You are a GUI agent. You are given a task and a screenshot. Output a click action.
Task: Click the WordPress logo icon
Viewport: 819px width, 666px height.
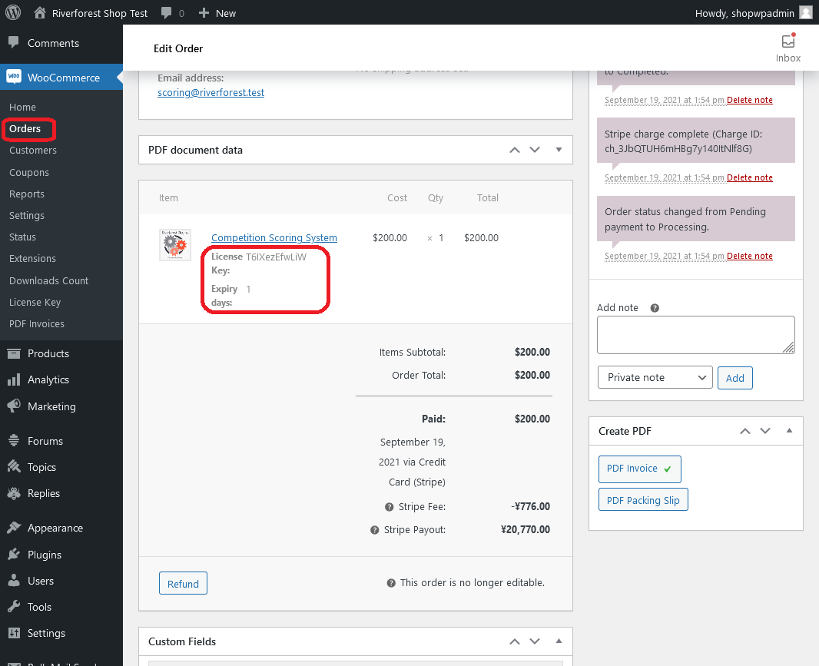[13, 12]
